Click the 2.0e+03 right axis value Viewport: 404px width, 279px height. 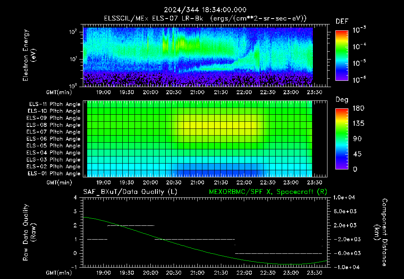click(x=345, y=225)
